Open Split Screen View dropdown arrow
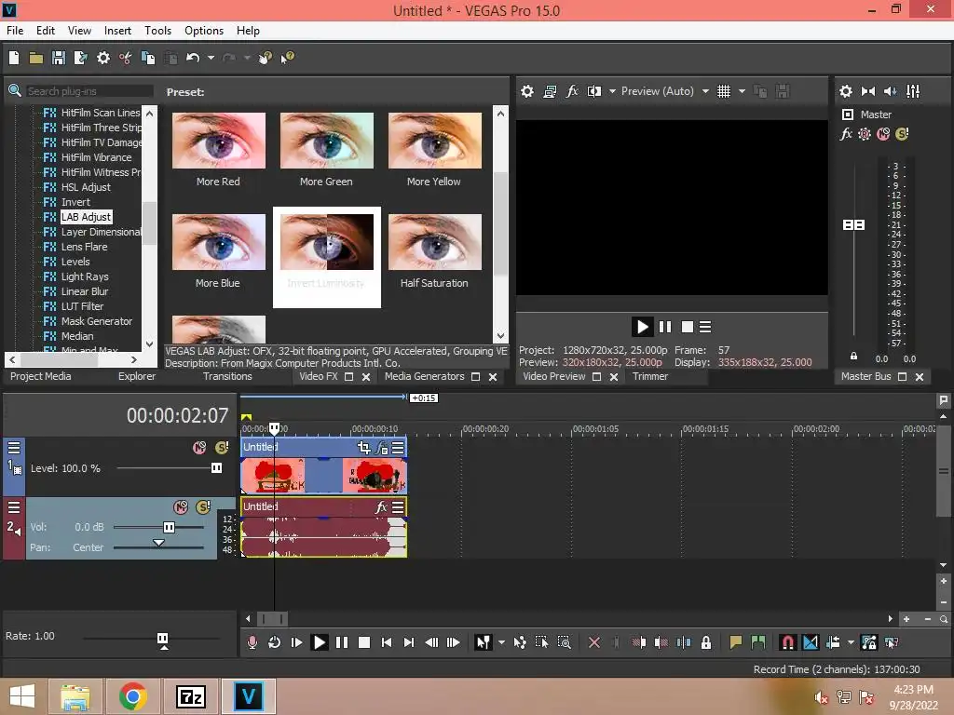The height and width of the screenshot is (715, 954). (x=612, y=91)
